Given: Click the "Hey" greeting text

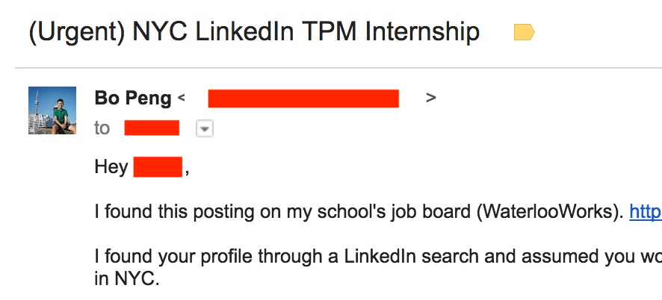Looking at the screenshot, I should tap(111, 167).
